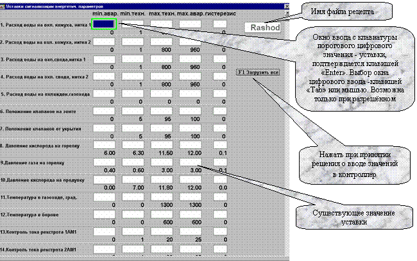Click value 20 in реактора 1АМ1 row
Screen dimensions: 417x261
169,240
